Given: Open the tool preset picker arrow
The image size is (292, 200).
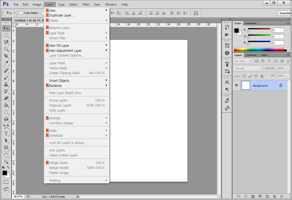Looking at the screenshot, I should 15,13.
